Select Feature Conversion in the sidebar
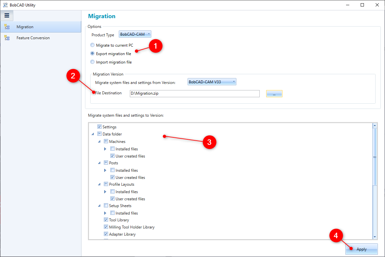 41,38
